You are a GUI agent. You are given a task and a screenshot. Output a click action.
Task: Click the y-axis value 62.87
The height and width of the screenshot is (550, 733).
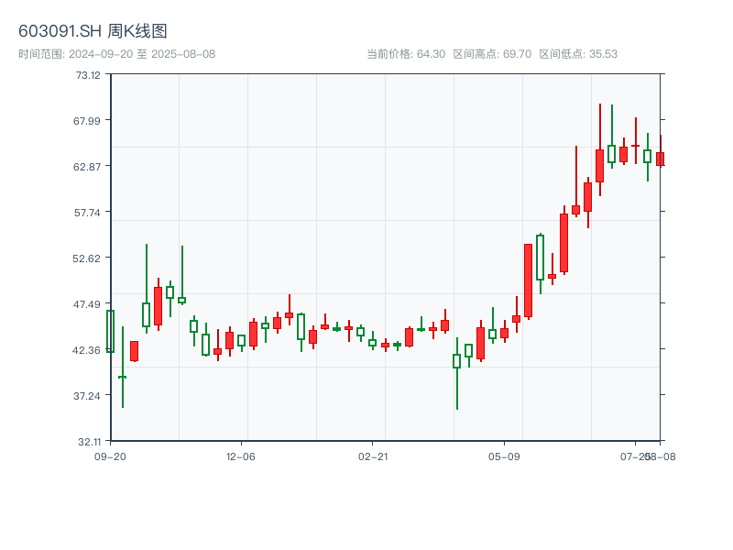87,167
